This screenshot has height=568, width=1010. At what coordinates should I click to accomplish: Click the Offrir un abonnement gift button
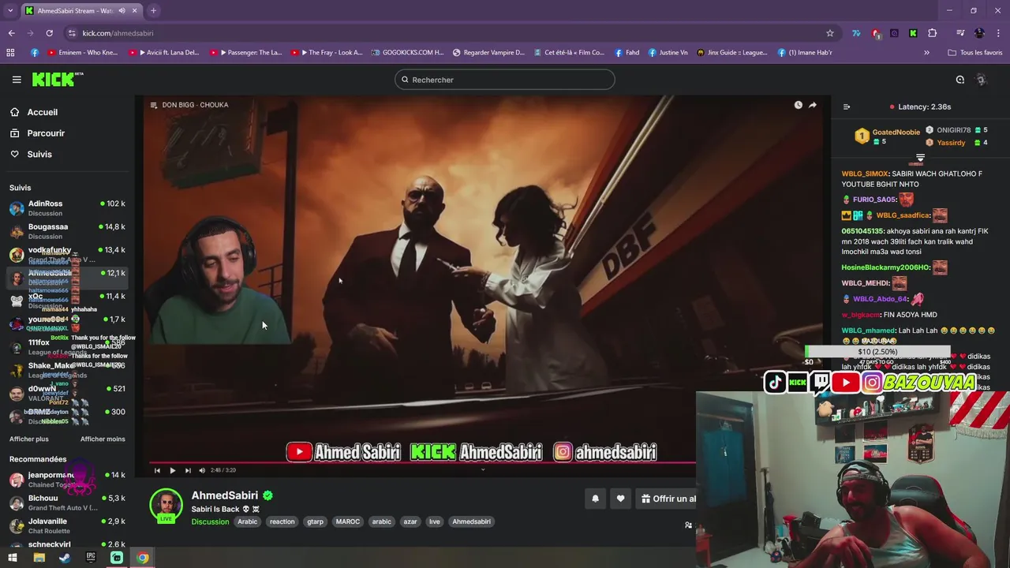coord(667,499)
